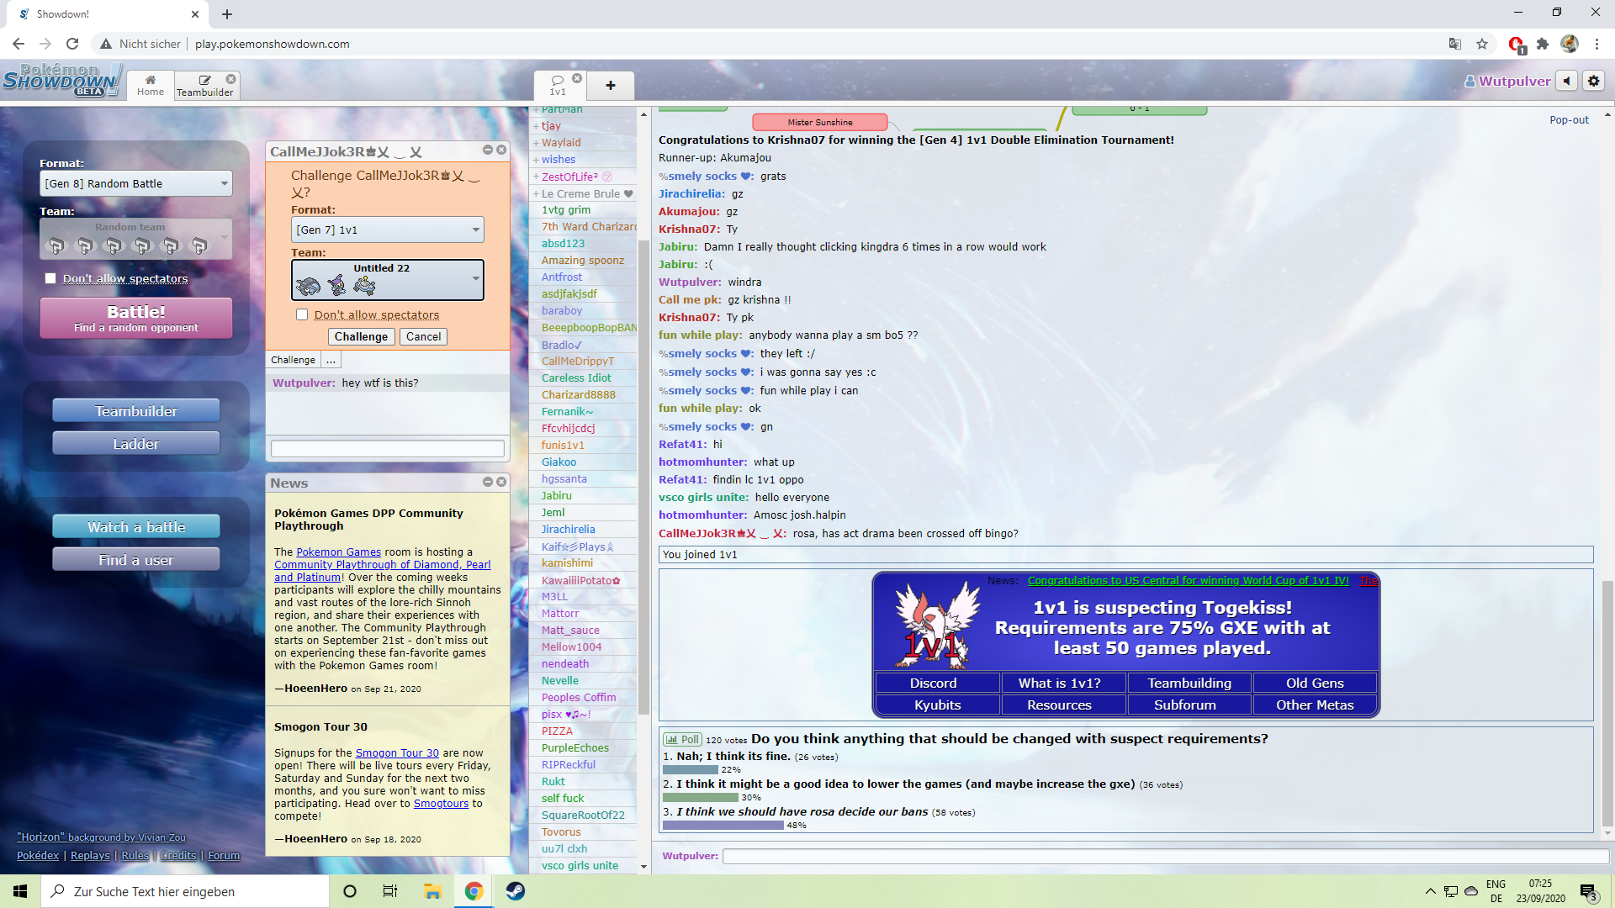Open the options gear menu
The image size is (1615, 908).
1594,81
